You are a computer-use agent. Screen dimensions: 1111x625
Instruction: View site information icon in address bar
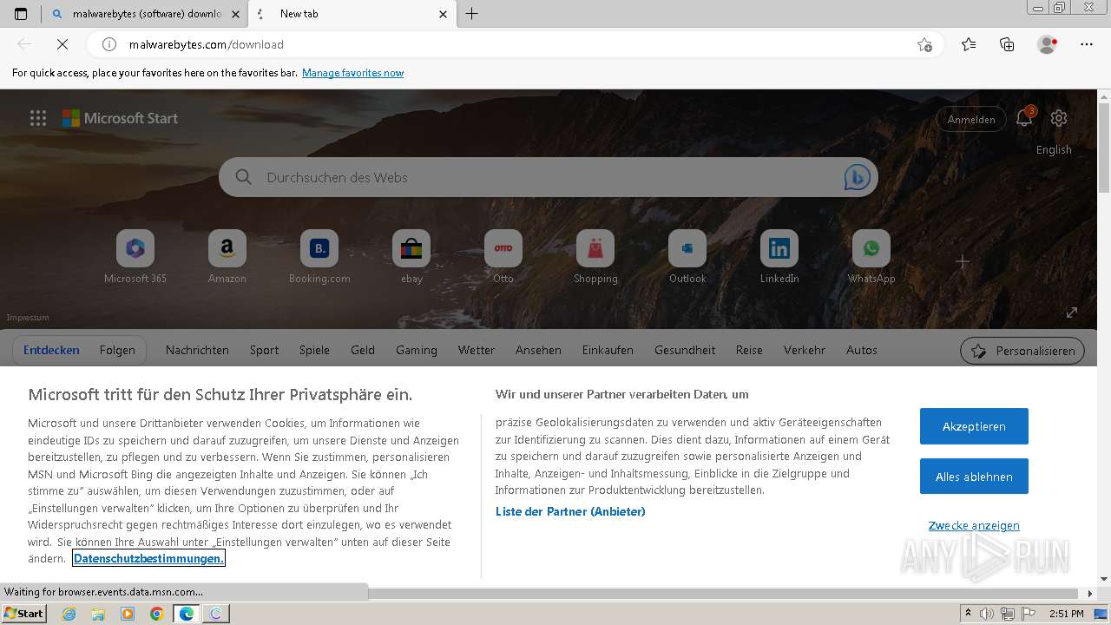(109, 44)
